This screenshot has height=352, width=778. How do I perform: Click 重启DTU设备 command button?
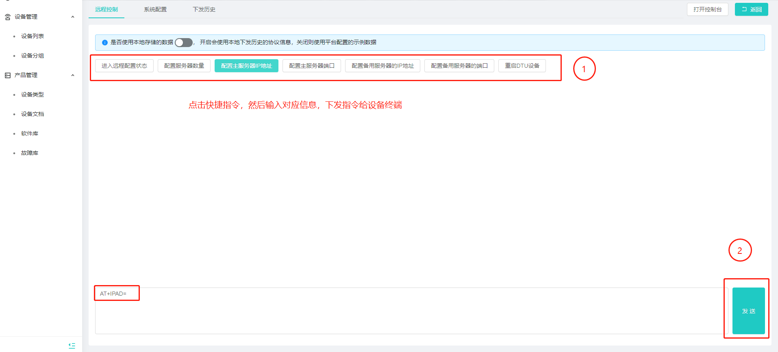(522, 66)
